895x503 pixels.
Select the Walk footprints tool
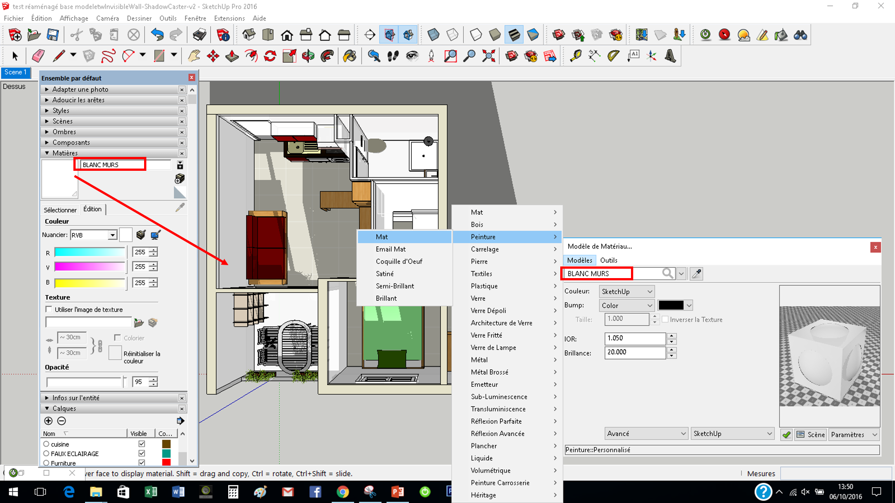coord(393,56)
